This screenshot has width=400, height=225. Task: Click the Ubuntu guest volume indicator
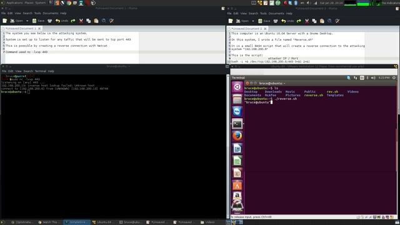pos(373,77)
